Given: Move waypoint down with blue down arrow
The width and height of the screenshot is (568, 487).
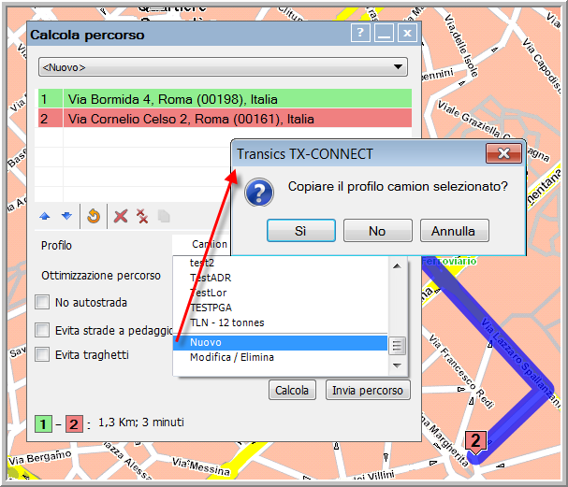Looking at the screenshot, I should click(x=66, y=216).
